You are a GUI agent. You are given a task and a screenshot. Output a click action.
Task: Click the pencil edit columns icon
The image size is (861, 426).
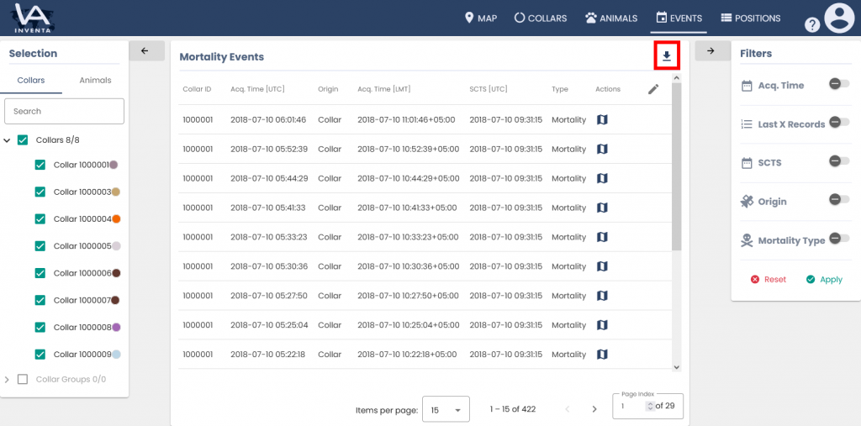[x=653, y=89]
